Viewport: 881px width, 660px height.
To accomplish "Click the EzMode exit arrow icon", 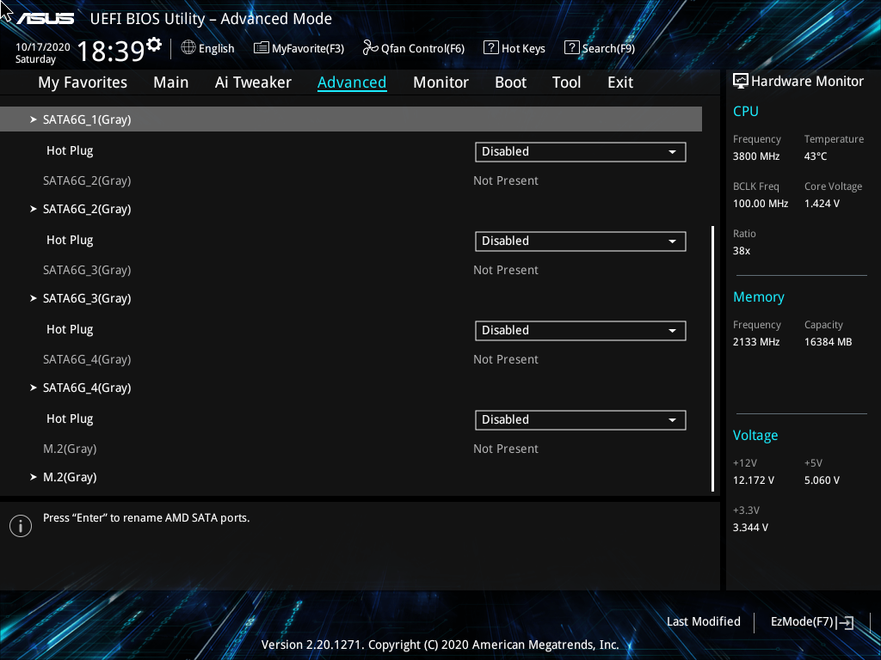I will coord(845,622).
